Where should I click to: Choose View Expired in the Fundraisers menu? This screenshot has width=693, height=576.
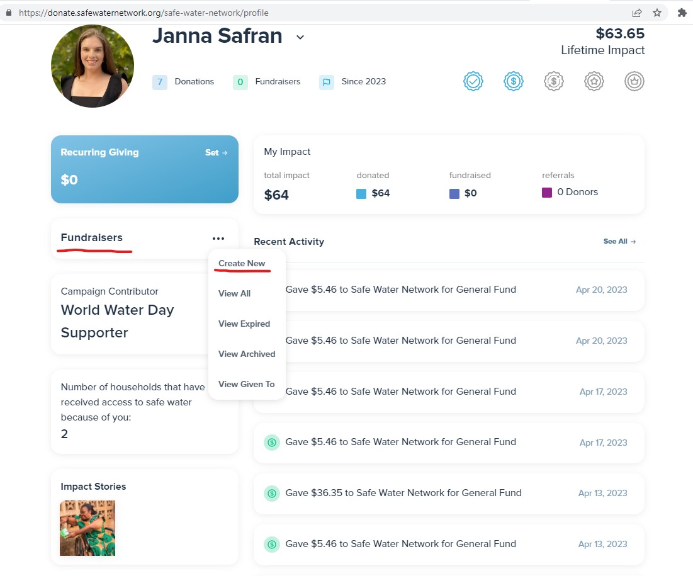(x=244, y=324)
